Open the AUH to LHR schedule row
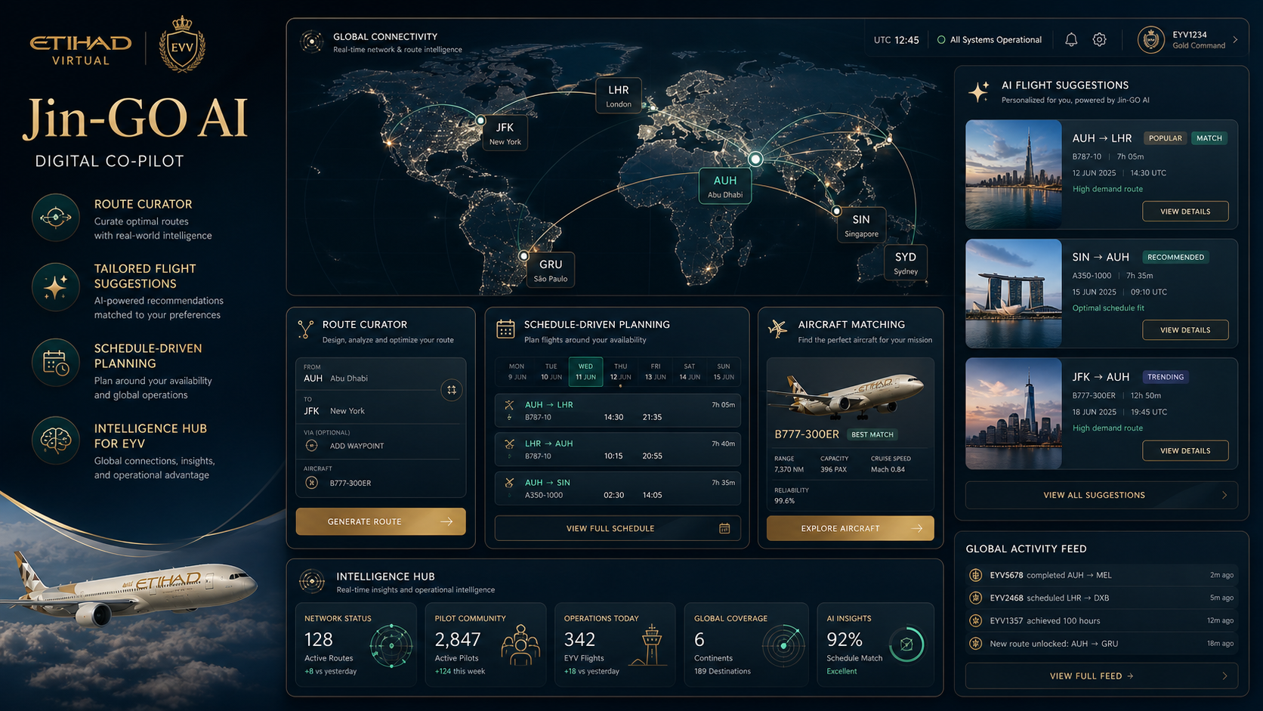 [x=617, y=410]
